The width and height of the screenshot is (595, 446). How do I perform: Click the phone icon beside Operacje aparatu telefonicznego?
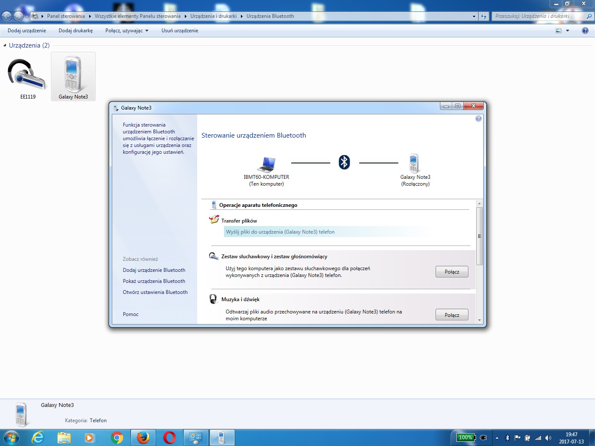click(214, 205)
